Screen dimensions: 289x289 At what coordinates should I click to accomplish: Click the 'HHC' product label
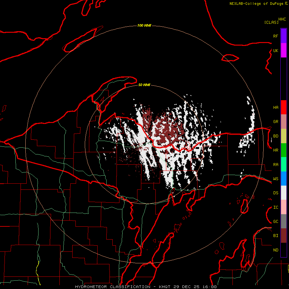click(282, 19)
